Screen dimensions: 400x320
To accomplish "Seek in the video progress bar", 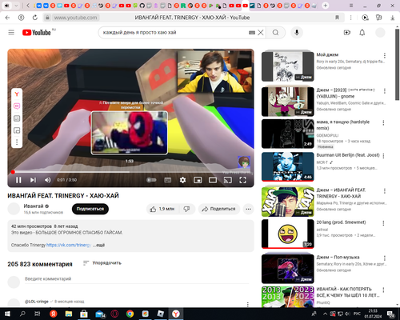I will pos(130,172).
